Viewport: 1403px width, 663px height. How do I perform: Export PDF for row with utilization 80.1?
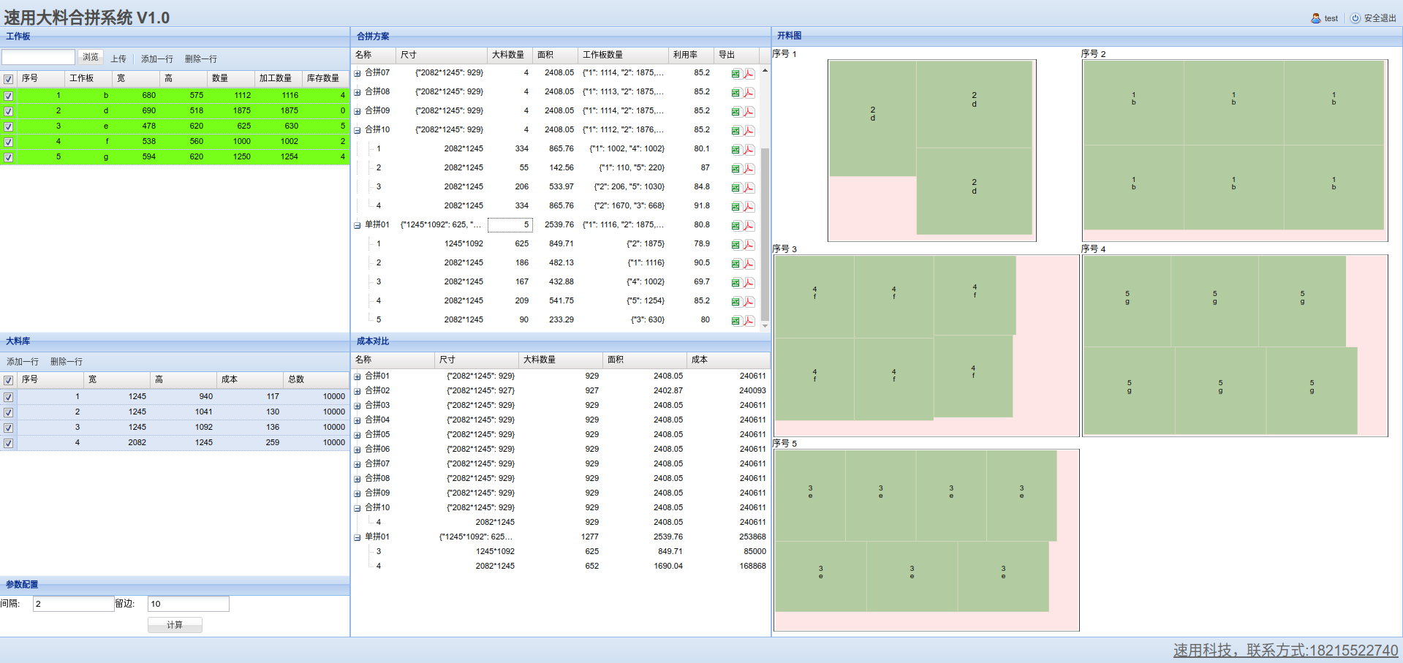[x=749, y=150]
